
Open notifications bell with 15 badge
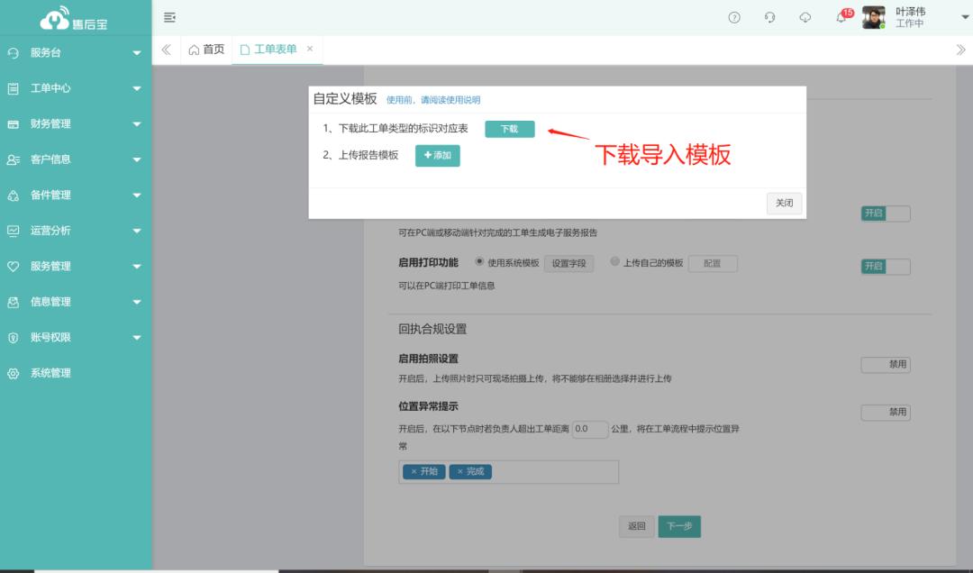841,18
